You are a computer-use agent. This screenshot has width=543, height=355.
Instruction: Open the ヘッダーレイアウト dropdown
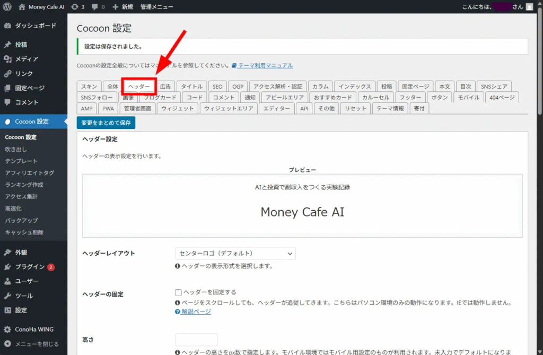[x=235, y=254]
